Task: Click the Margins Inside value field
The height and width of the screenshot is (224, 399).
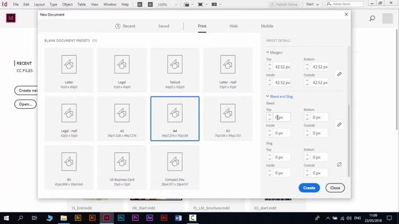Action: 282,83
